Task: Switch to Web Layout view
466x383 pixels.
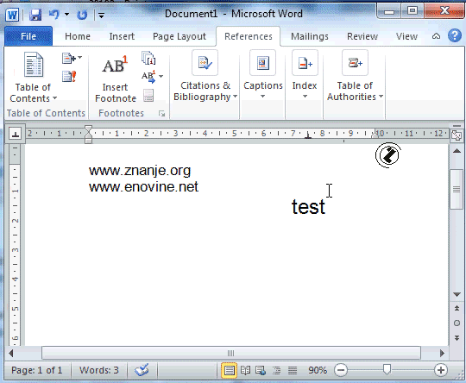Action: click(261, 371)
